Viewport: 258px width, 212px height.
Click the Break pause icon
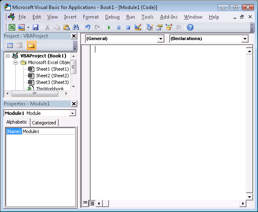coord(118,27)
